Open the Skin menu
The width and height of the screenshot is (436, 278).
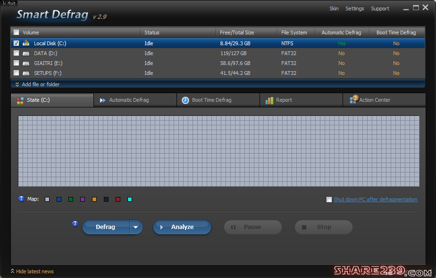point(334,8)
